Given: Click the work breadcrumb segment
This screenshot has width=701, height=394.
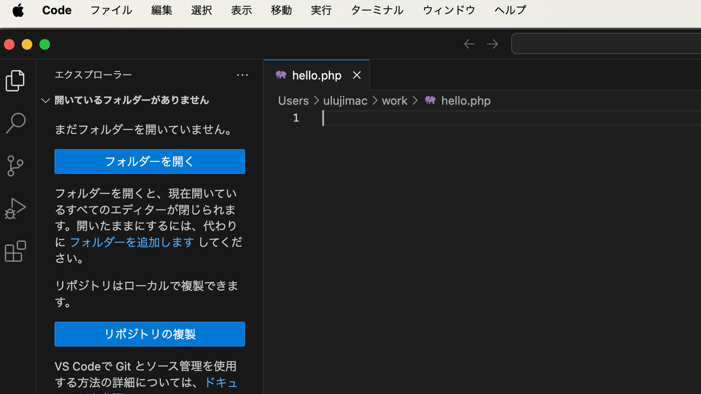Looking at the screenshot, I should coord(394,101).
